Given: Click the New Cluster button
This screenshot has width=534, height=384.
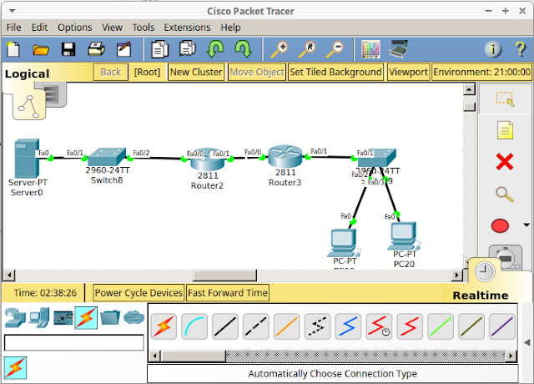Looking at the screenshot, I should pos(196,72).
